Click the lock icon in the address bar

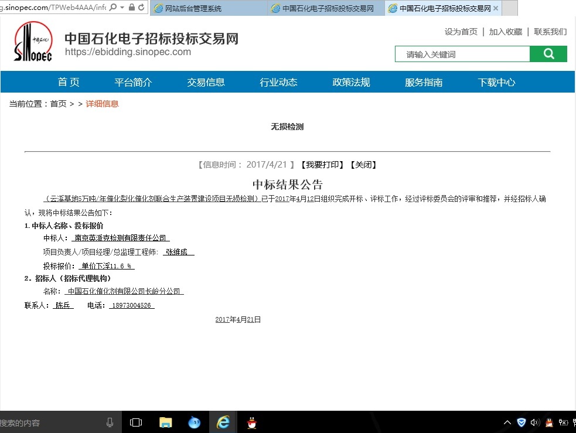click(x=132, y=7)
